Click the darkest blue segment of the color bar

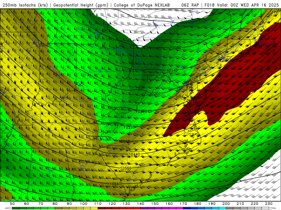[x=187, y=208]
